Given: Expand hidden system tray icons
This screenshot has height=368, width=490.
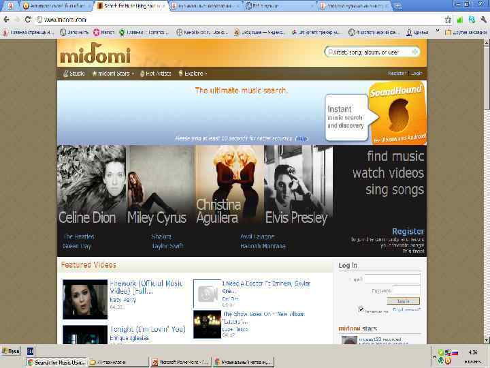Looking at the screenshot, I should point(434,356).
